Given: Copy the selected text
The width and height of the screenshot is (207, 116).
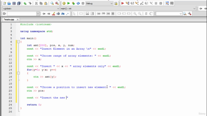Looking at the screenshot, I should point(41,3).
